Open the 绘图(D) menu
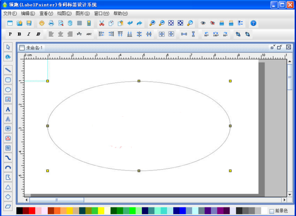 (x=65, y=14)
